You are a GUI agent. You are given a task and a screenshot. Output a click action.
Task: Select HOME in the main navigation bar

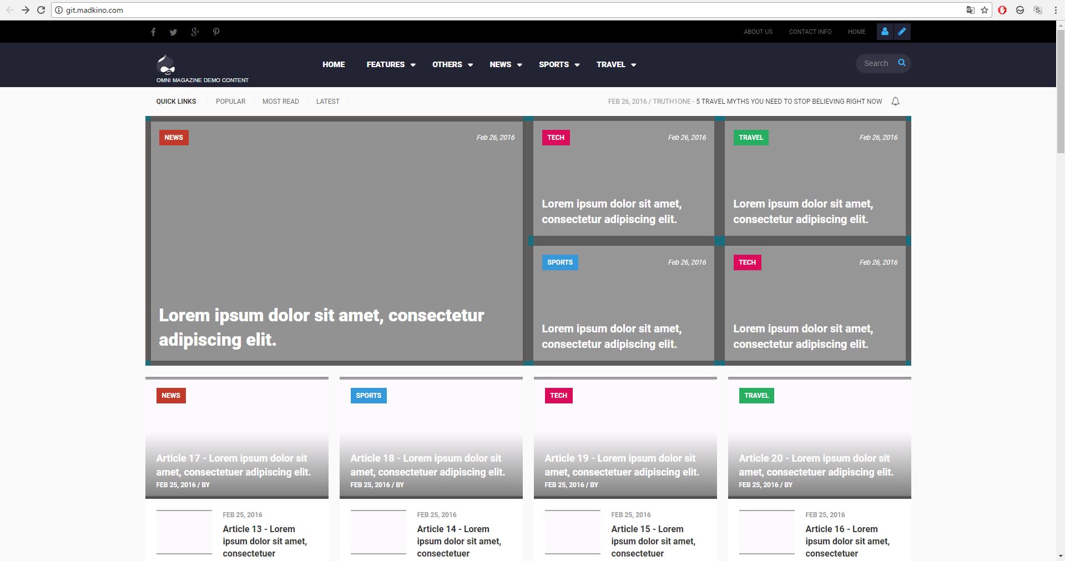point(334,64)
